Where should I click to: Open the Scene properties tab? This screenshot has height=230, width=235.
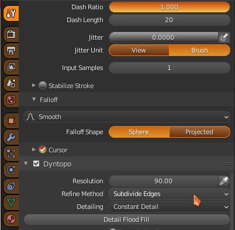point(11,83)
